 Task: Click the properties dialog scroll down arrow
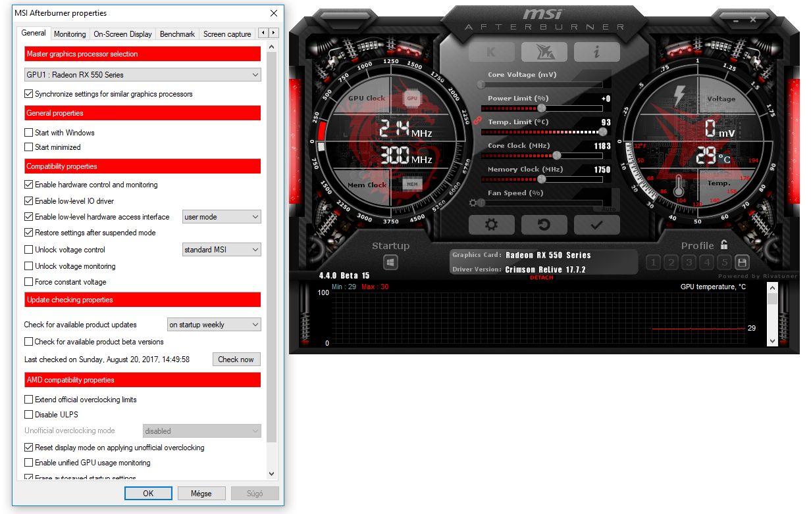[x=272, y=473]
